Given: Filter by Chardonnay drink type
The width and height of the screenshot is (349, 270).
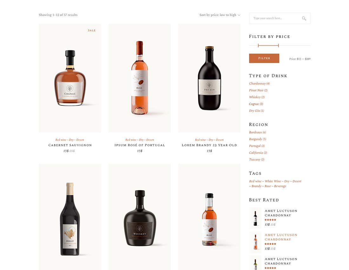Looking at the screenshot, I should click(x=259, y=84).
